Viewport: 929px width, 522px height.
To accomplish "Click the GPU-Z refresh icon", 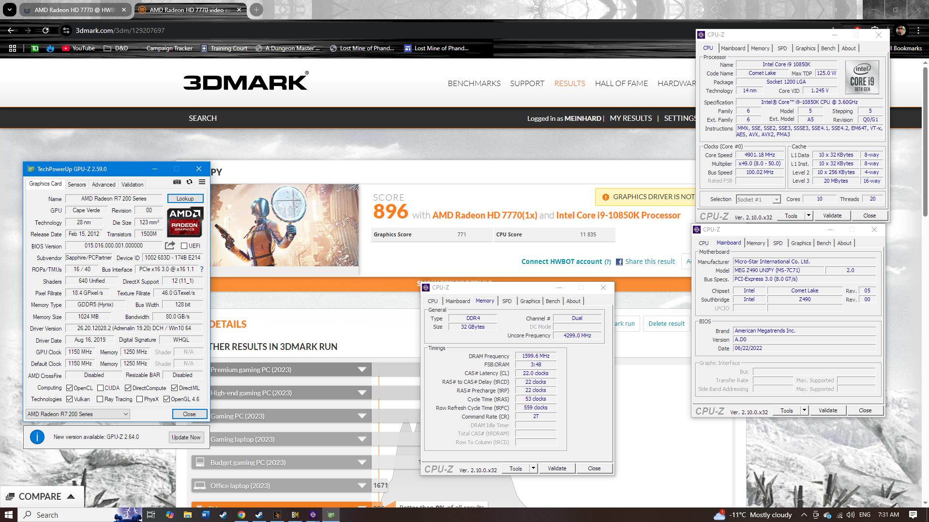I will tap(190, 182).
